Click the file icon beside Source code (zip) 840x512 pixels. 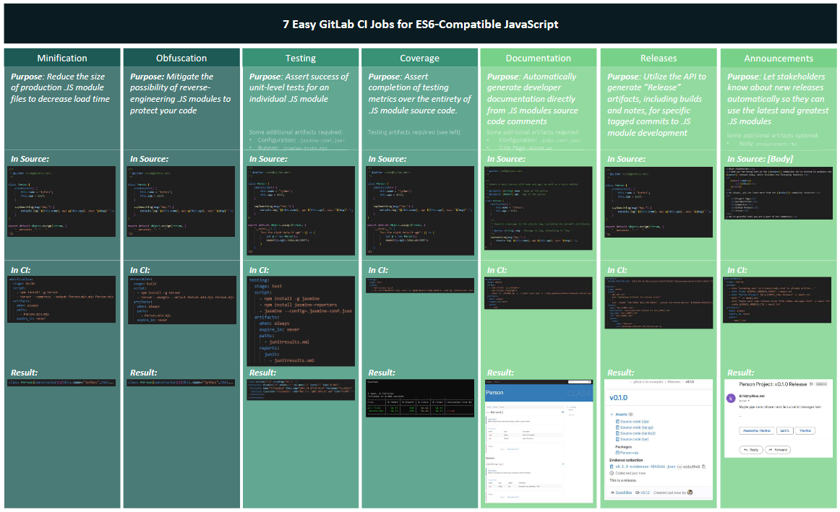click(617, 421)
